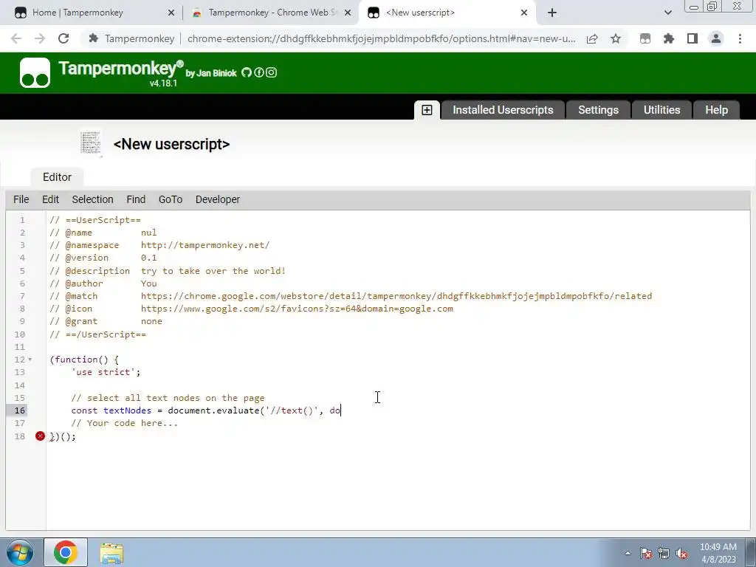Viewport: 756px width, 567px height.
Task: Select the Editor tab
Action: 57,177
